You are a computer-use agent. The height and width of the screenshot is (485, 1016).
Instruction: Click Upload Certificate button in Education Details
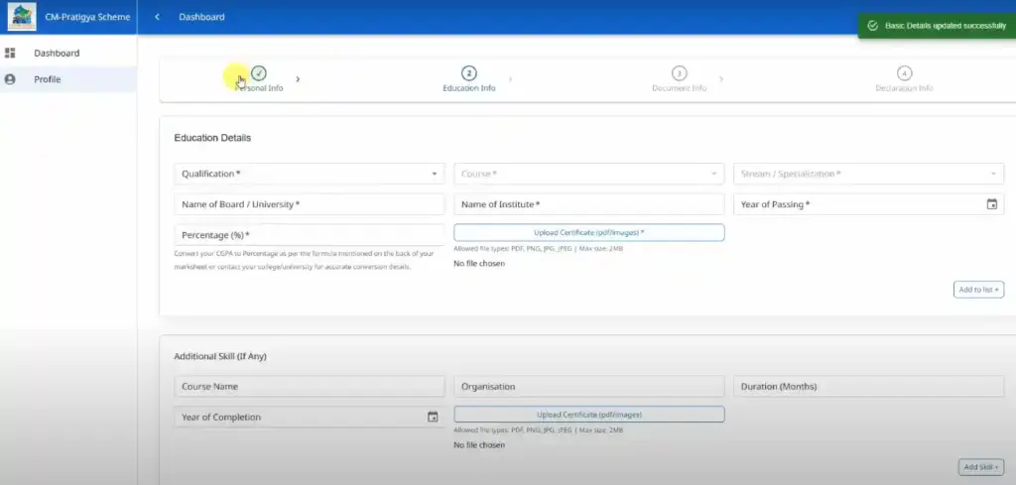click(x=588, y=232)
